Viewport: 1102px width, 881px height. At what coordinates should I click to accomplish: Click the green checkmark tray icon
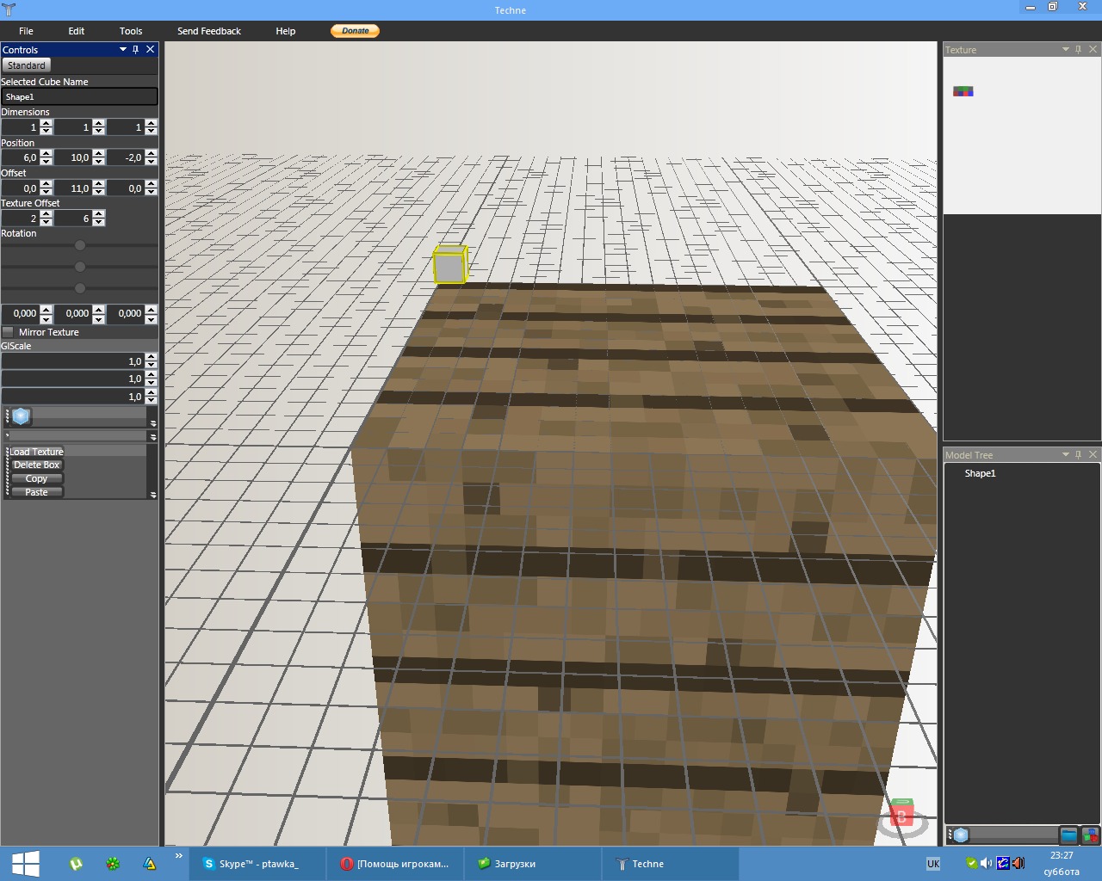tap(972, 863)
